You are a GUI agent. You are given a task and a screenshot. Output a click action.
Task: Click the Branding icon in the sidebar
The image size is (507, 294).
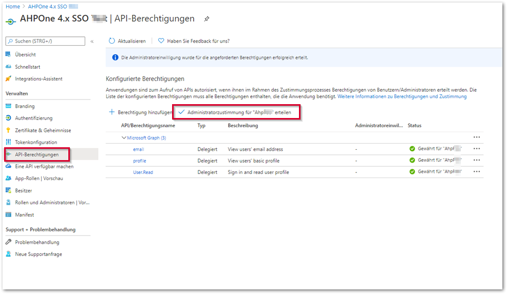pyautogui.click(x=8, y=106)
